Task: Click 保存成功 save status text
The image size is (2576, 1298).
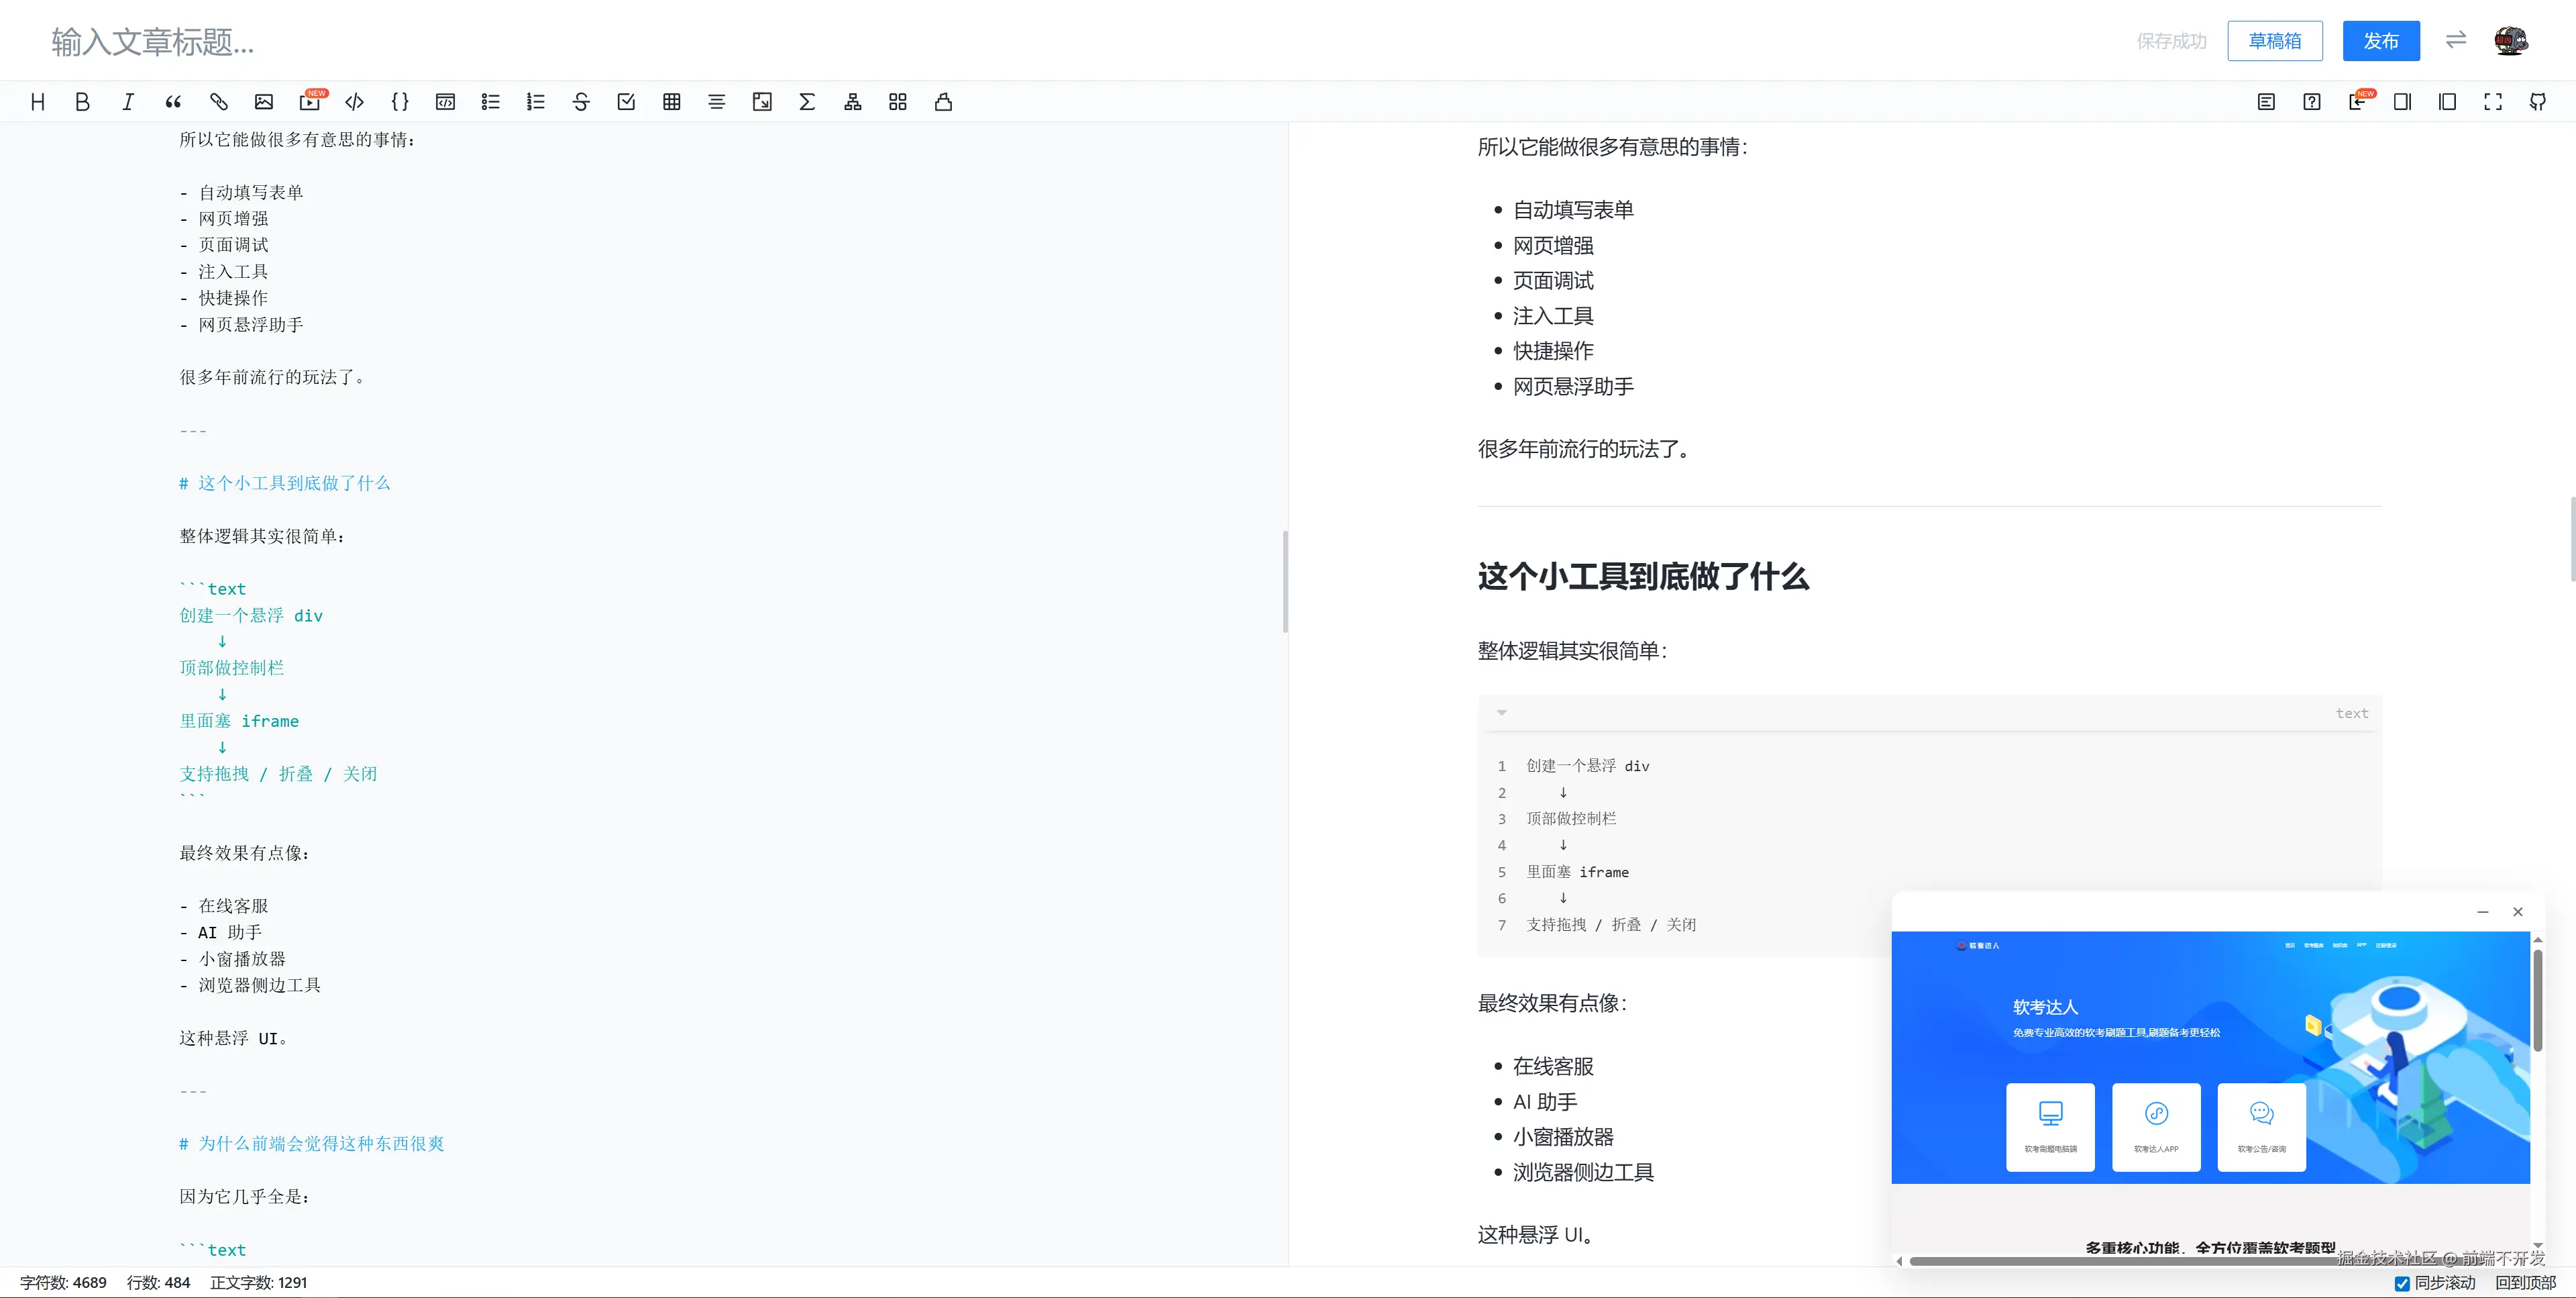Action: pyautogui.click(x=2171, y=41)
